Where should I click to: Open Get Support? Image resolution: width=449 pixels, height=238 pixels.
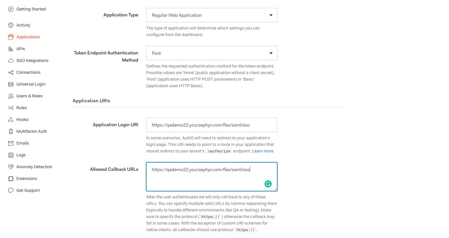point(28,190)
